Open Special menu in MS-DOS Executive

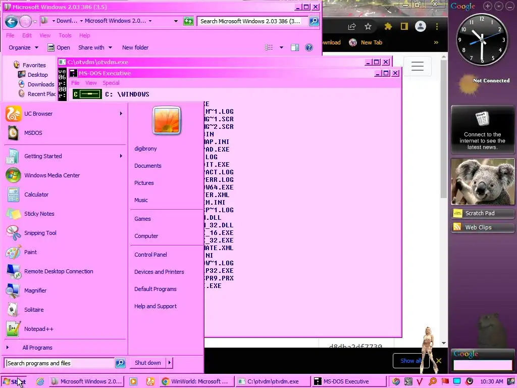pyautogui.click(x=111, y=83)
